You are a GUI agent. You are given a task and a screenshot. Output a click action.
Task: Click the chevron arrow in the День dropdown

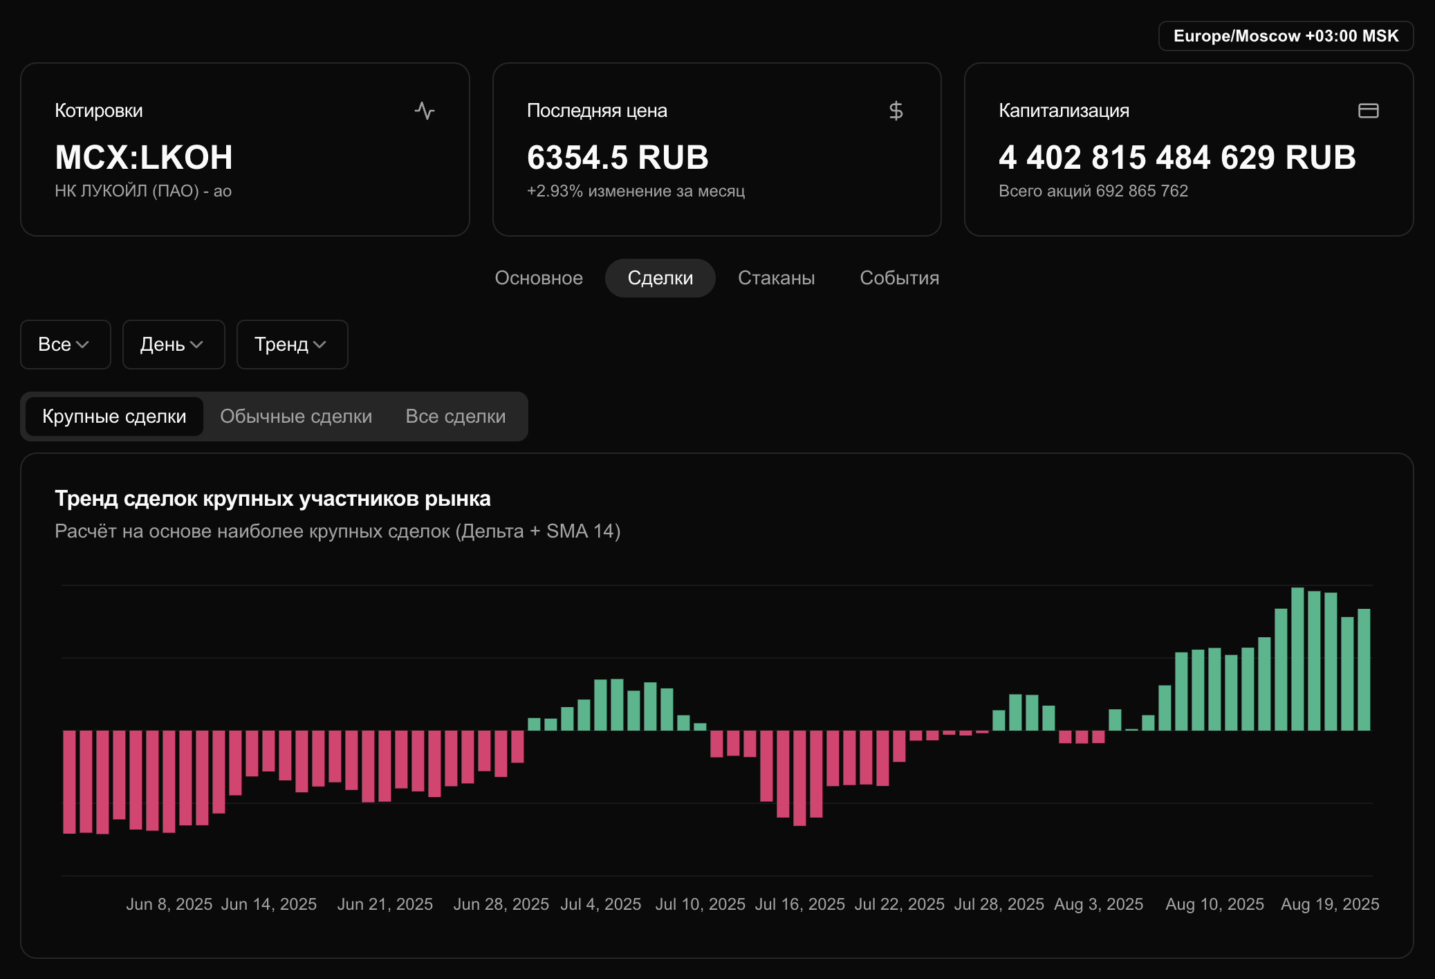(196, 345)
